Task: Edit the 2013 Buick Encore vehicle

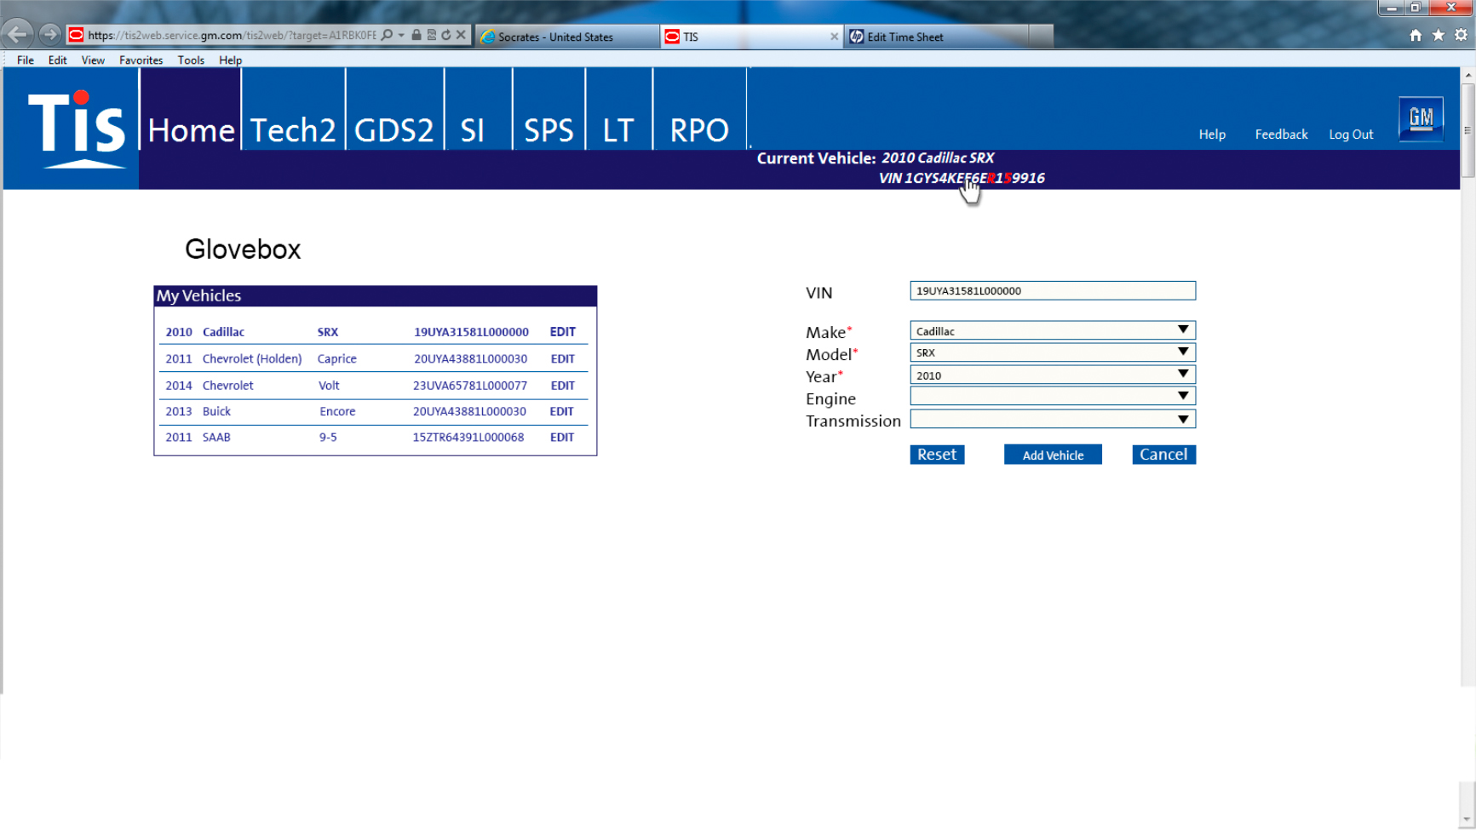Action: (x=561, y=411)
